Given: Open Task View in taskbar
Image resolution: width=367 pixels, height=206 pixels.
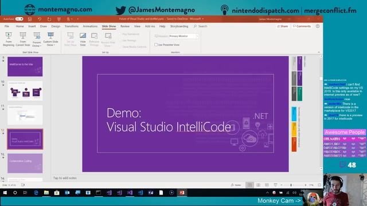Looking at the screenshot, I should tap(25, 193).
